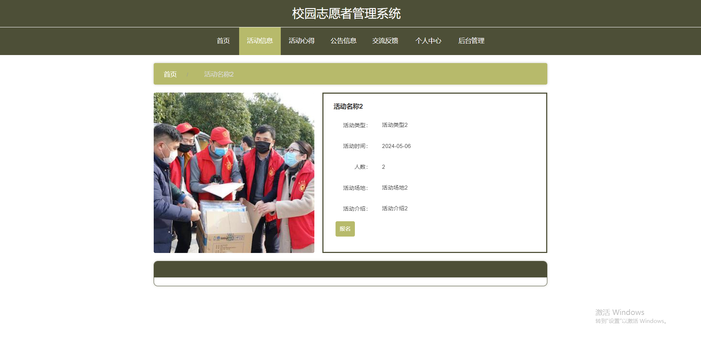The height and width of the screenshot is (343, 701).
Task: Open the 活动心得 section
Action: pyautogui.click(x=302, y=41)
